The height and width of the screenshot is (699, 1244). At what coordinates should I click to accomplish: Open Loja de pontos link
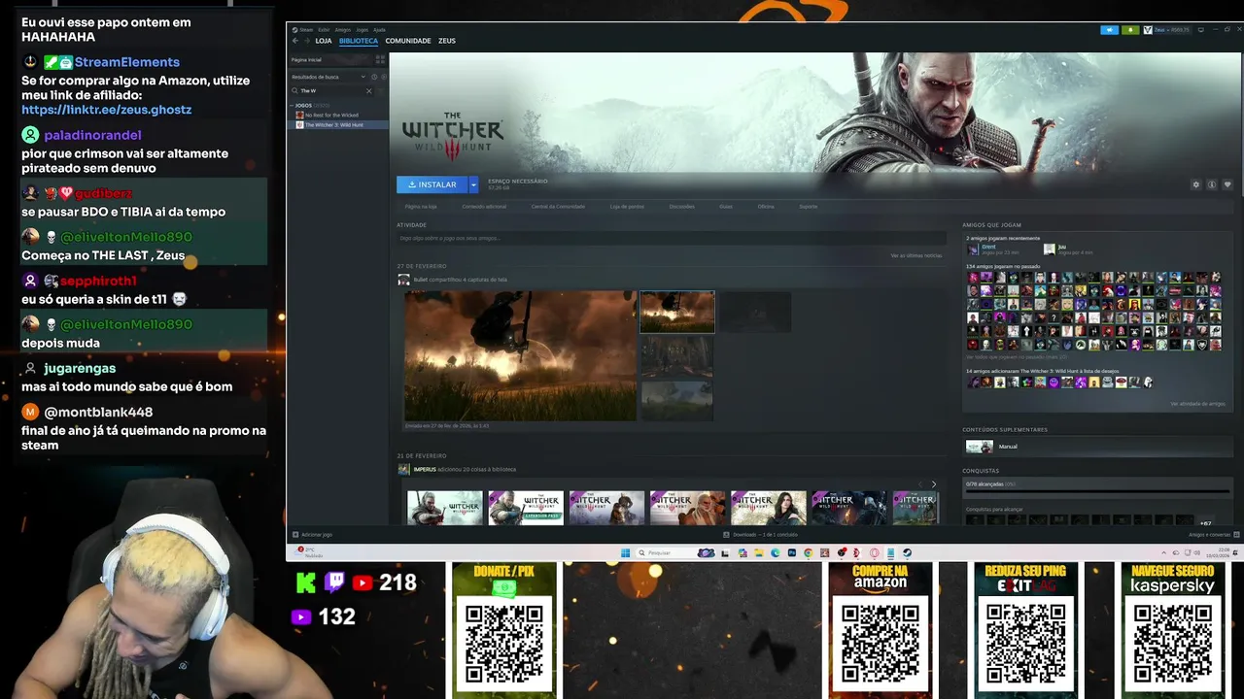coord(627,206)
